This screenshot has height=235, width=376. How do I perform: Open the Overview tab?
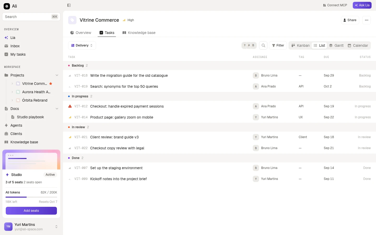81,33
